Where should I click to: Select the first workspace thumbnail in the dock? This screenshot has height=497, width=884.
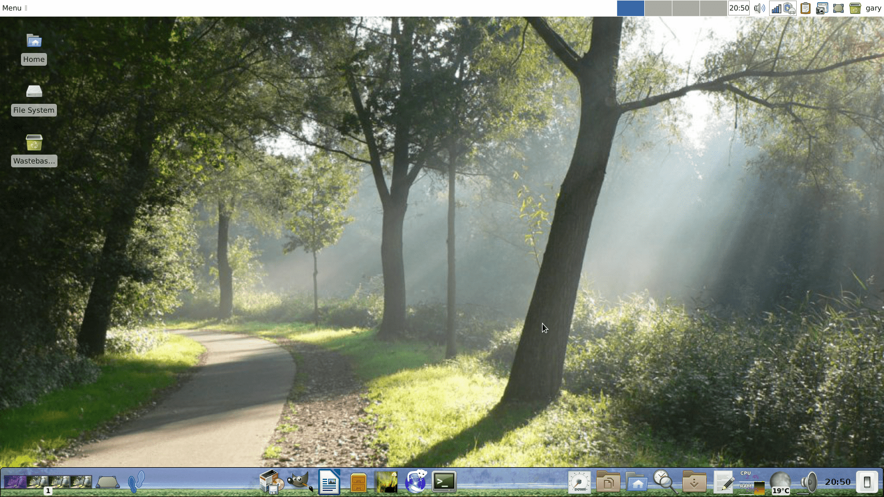[x=15, y=482]
